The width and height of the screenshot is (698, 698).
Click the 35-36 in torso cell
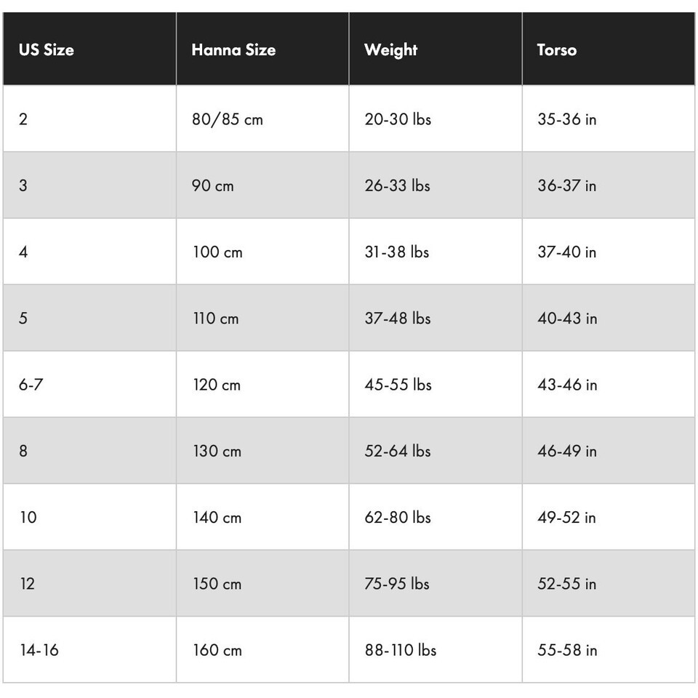point(566,119)
